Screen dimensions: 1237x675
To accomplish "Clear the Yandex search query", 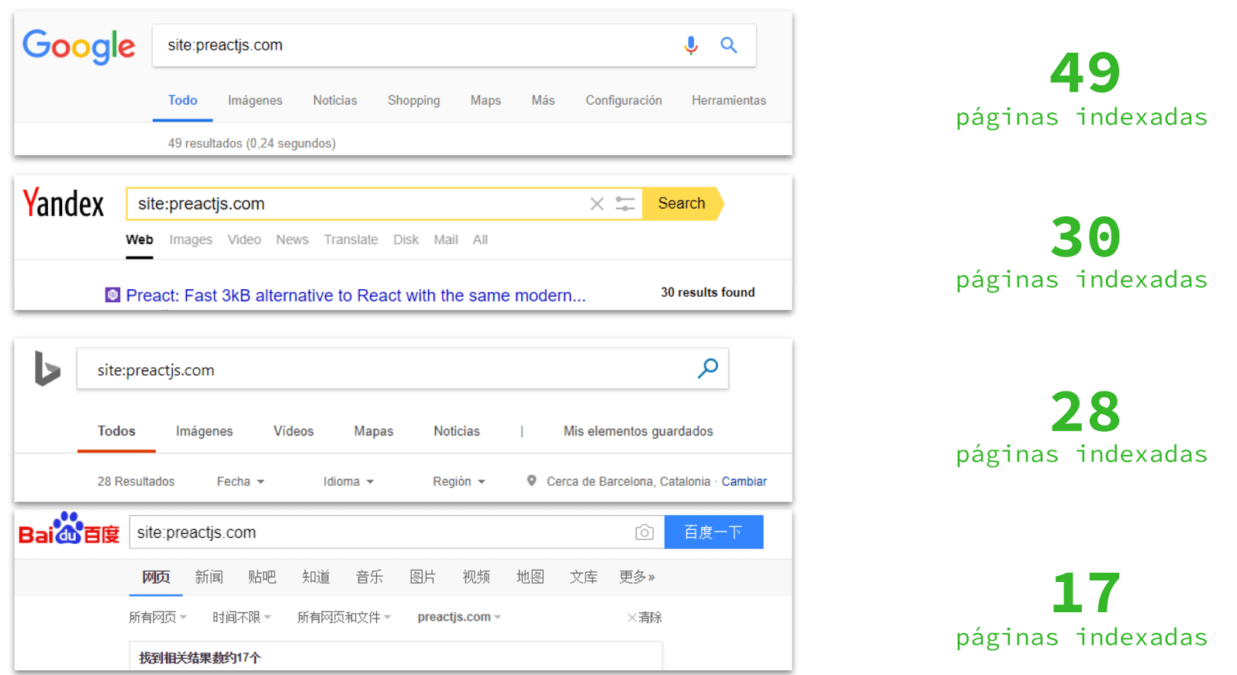I will [596, 204].
